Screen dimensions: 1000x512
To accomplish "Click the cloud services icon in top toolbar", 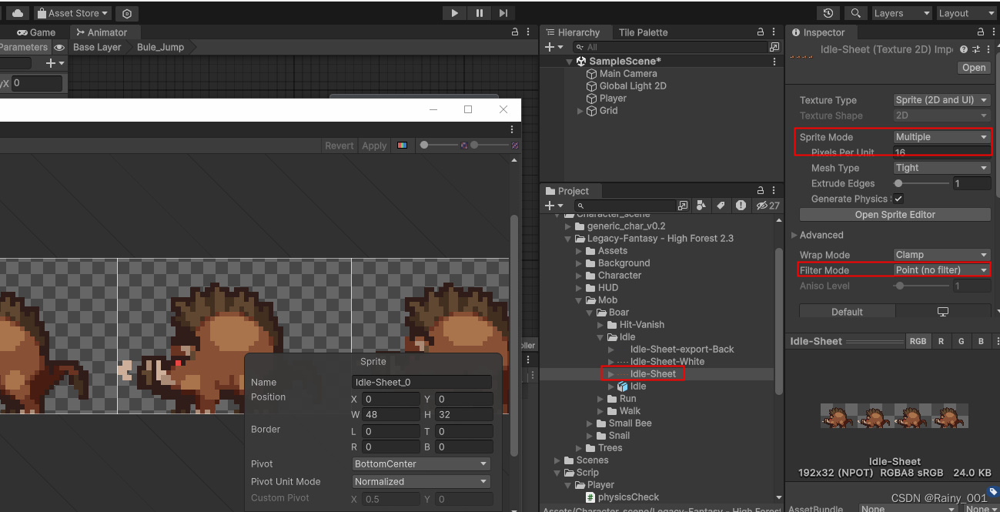I will [x=17, y=13].
